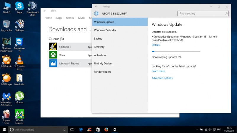The width and height of the screenshot is (237, 133).
Task: Open the Store taskbar icon
Action: (x=98, y=129)
